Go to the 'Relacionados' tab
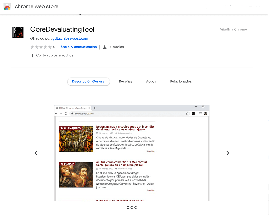272x215 pixels. tap(181, 82)
